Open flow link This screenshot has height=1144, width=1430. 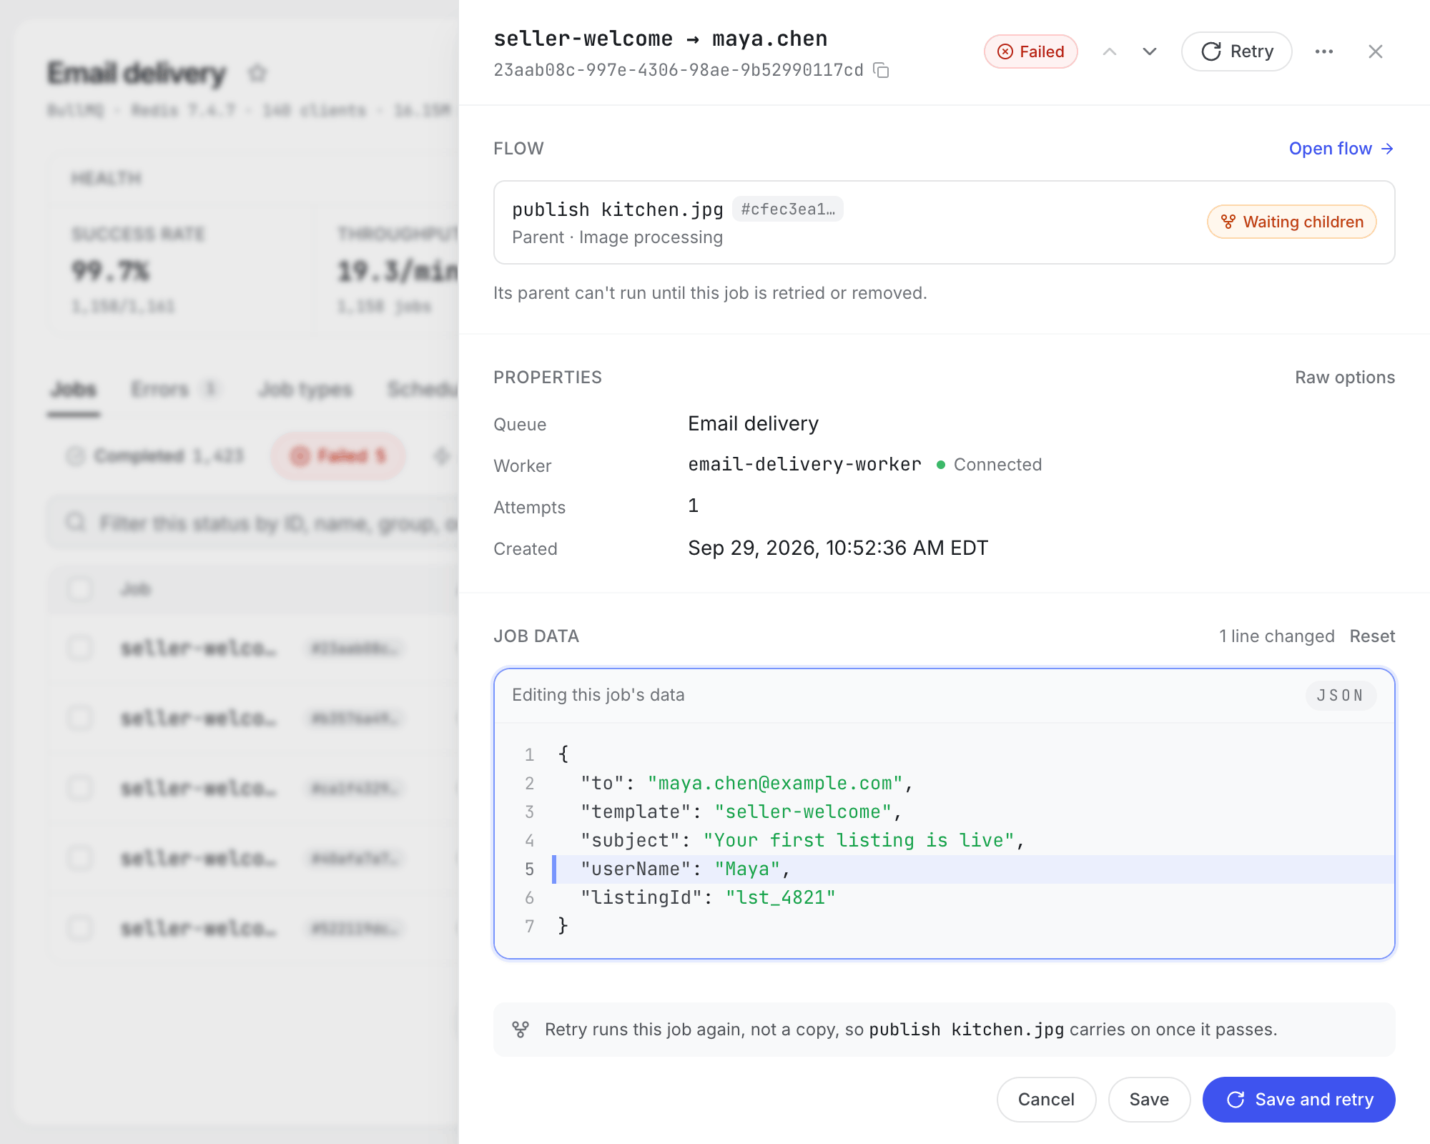pos(1341,149)
